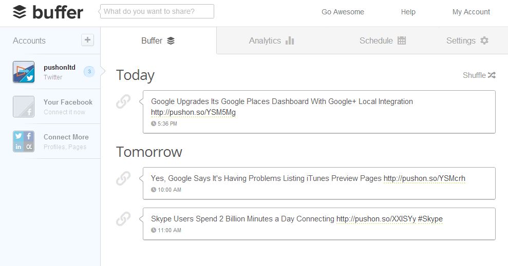508x266 pixels.
Task: Open the pushon.so/YSM5Mg link
Action: click(193, 112)
